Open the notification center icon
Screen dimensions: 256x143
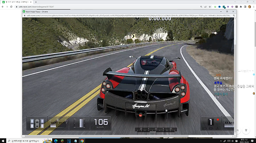[252, 140]
